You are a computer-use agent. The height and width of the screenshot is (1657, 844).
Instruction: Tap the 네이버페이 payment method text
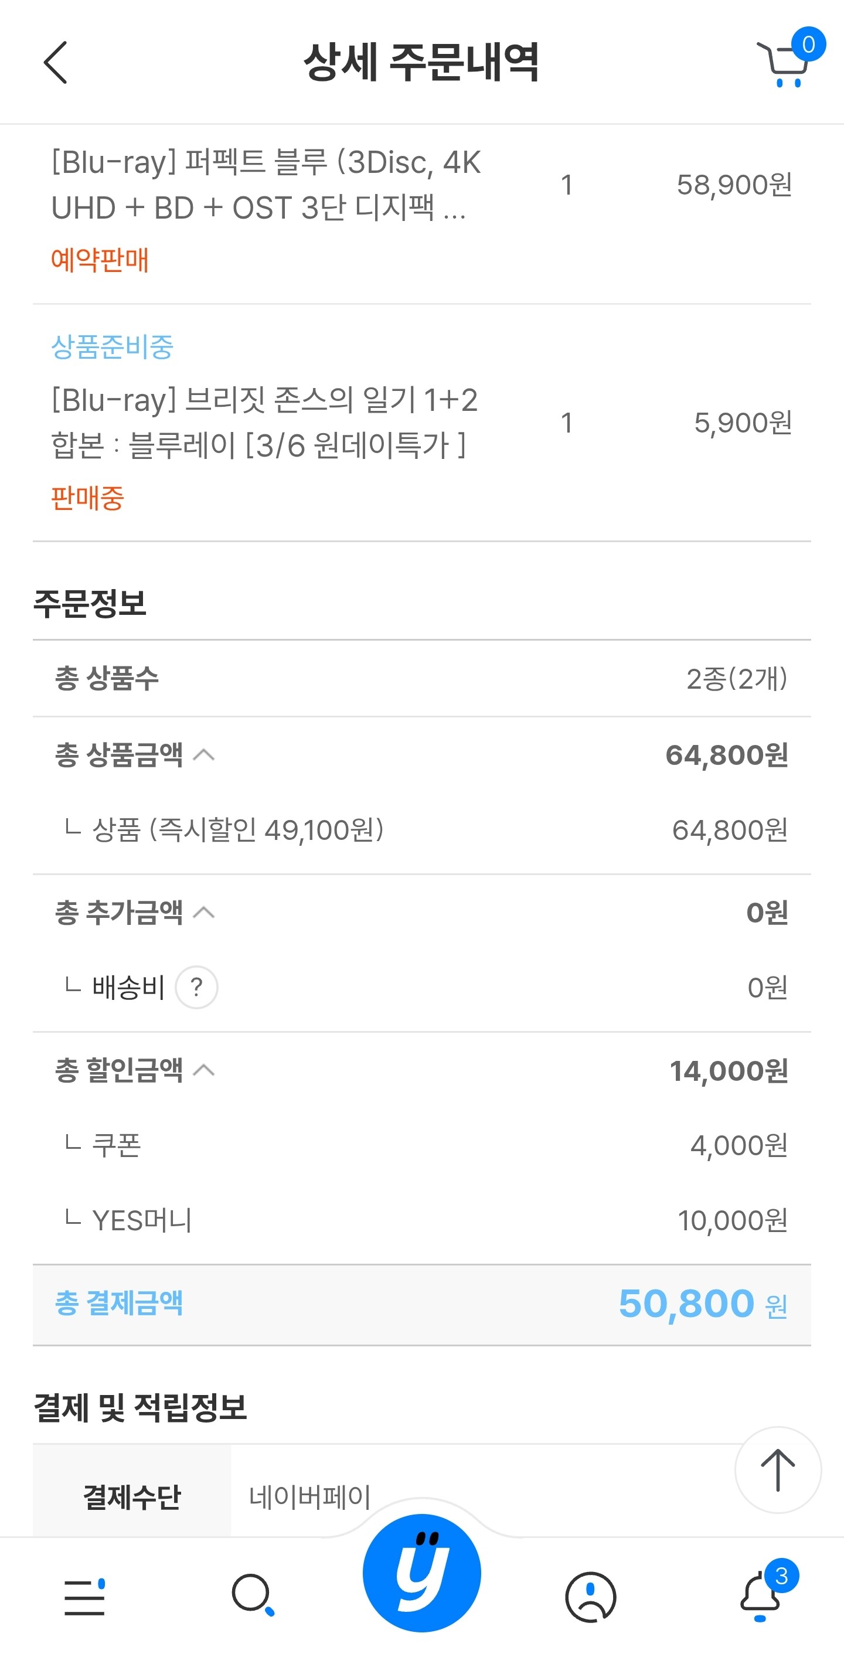[x=310, y=1497]
